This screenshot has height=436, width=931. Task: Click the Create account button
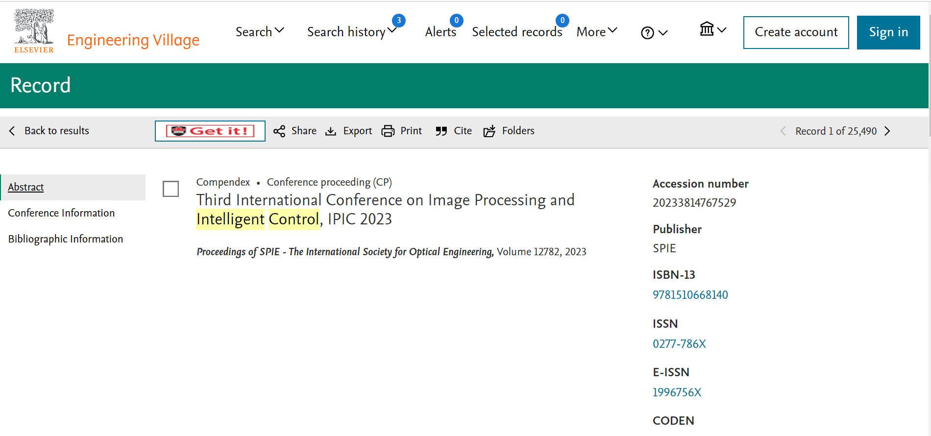[796, 32]
